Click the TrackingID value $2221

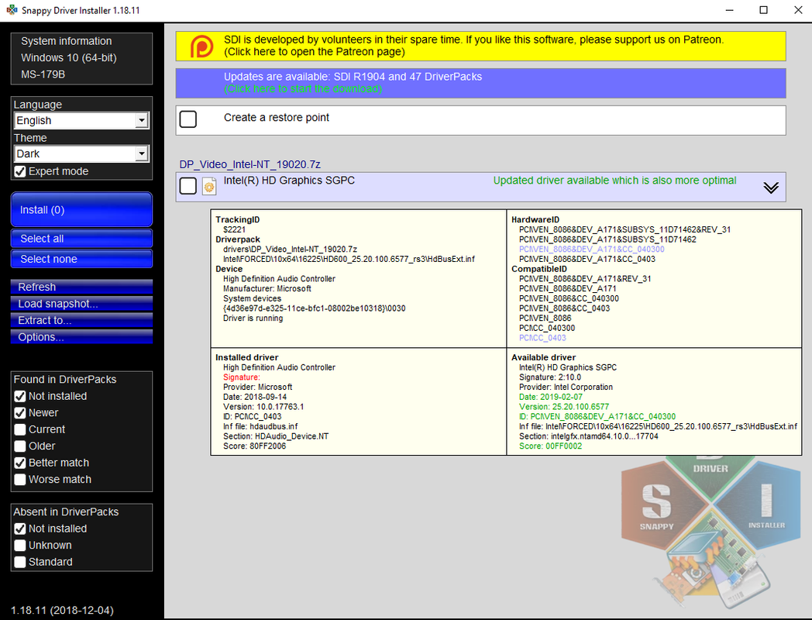[x=234, y=229]
